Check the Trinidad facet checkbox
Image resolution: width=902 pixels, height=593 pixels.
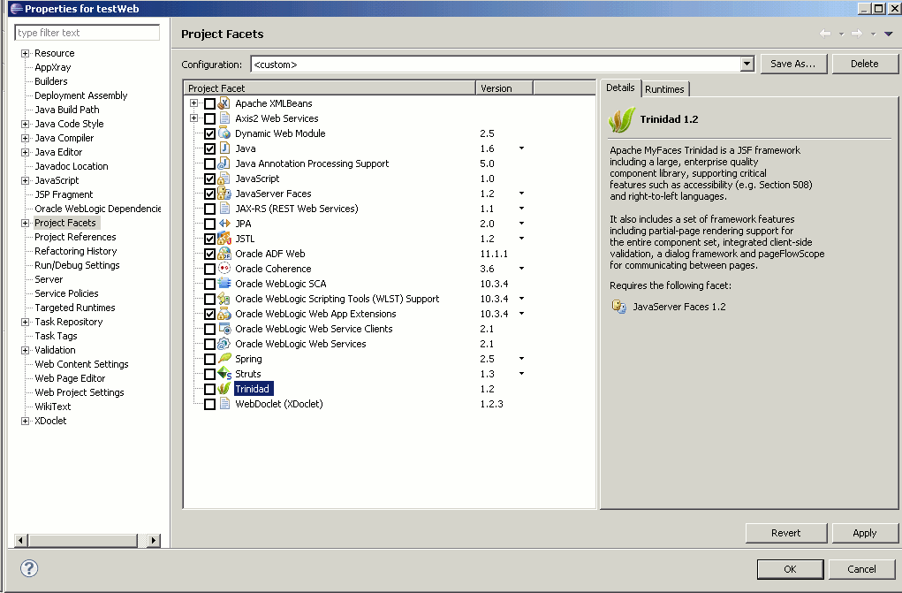(210, 389)
